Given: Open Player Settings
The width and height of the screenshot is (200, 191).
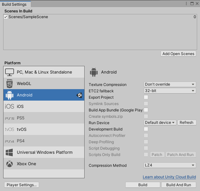Looking at the screenshot, I should (x=22, y=185).
